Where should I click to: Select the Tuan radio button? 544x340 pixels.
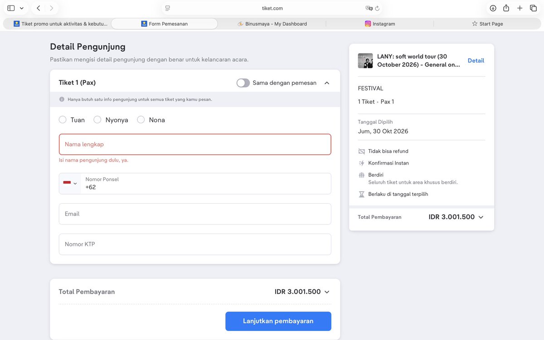pos(63,120)
